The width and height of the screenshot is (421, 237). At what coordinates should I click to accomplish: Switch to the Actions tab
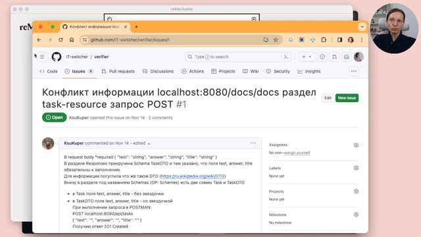tap(193, 71)
